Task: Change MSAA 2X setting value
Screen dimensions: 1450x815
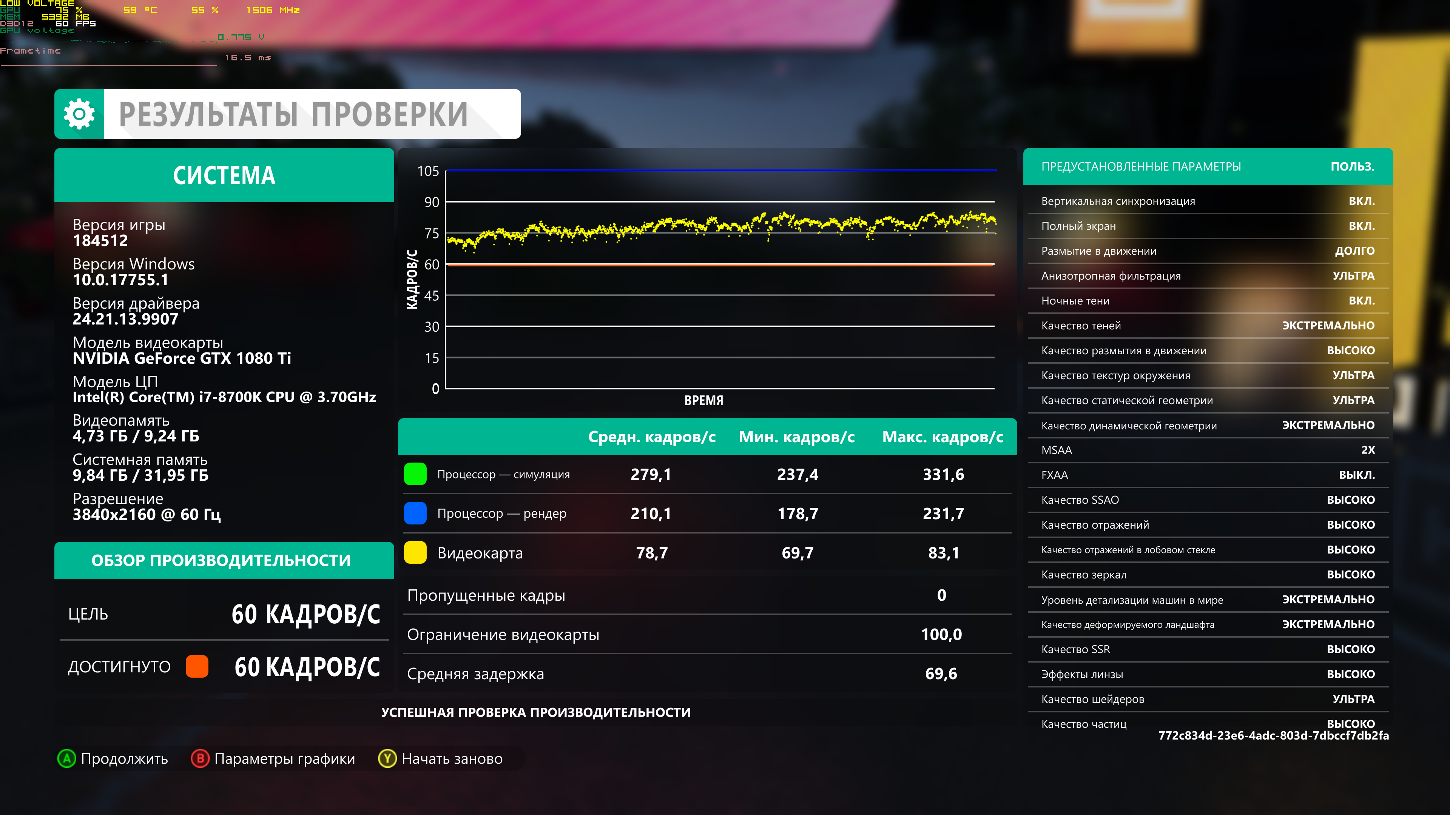Action: 1368,450
